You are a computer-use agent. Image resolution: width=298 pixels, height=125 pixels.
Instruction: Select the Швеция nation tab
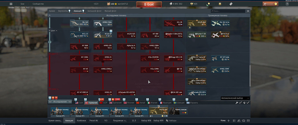[179, 103]
